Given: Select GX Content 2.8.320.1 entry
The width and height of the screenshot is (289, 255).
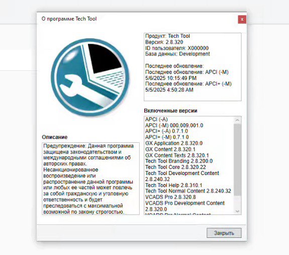Looking at the screenshot, I should [x=170, y=149].
